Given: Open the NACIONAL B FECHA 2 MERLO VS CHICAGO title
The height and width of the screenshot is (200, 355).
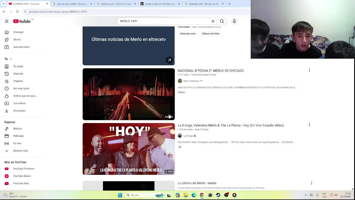Looking at the screenshot, I should [211, 71].
